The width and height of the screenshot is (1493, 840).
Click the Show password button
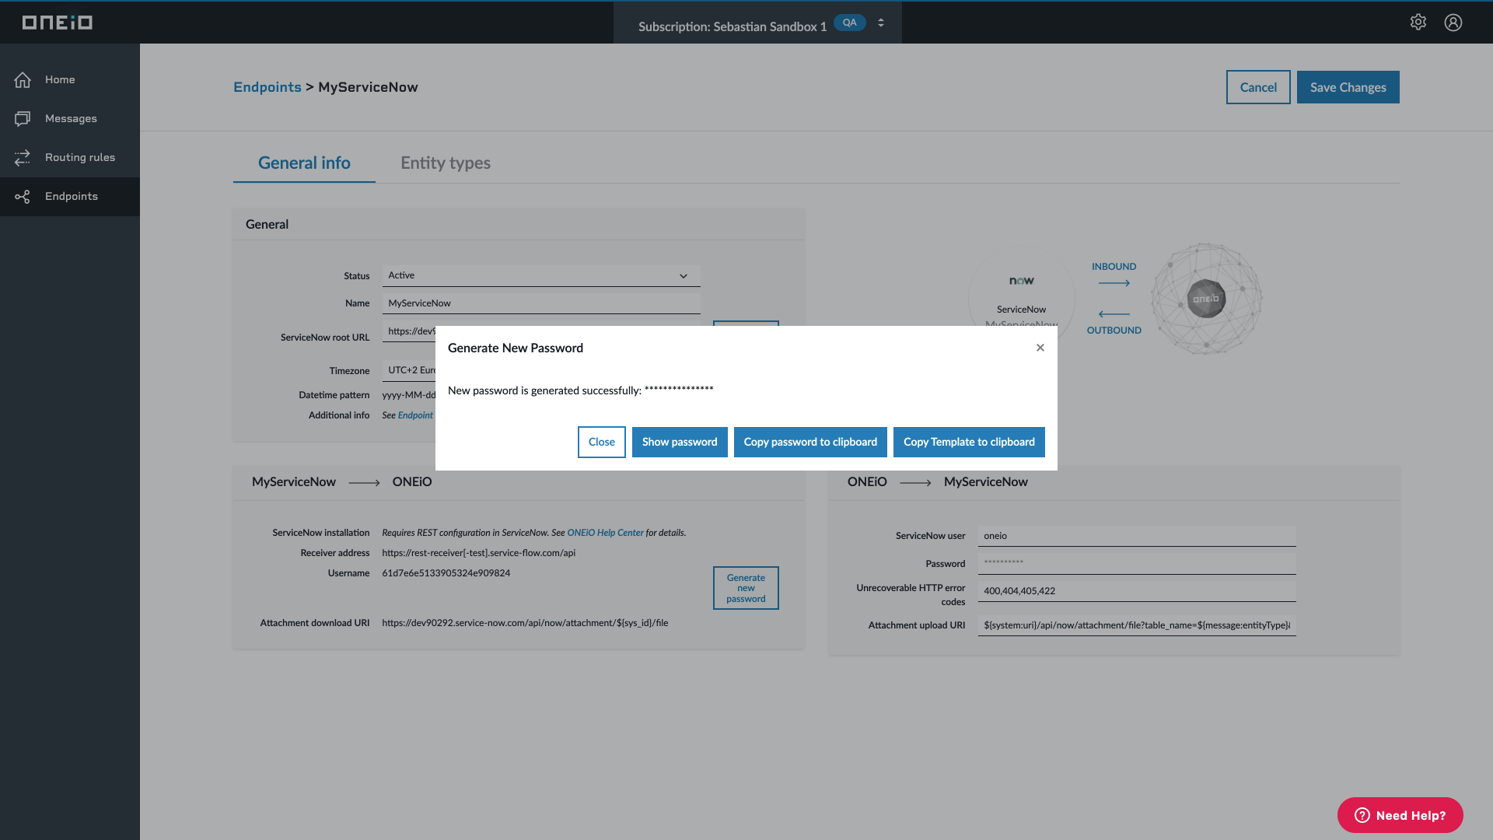[x=680, y=442]
